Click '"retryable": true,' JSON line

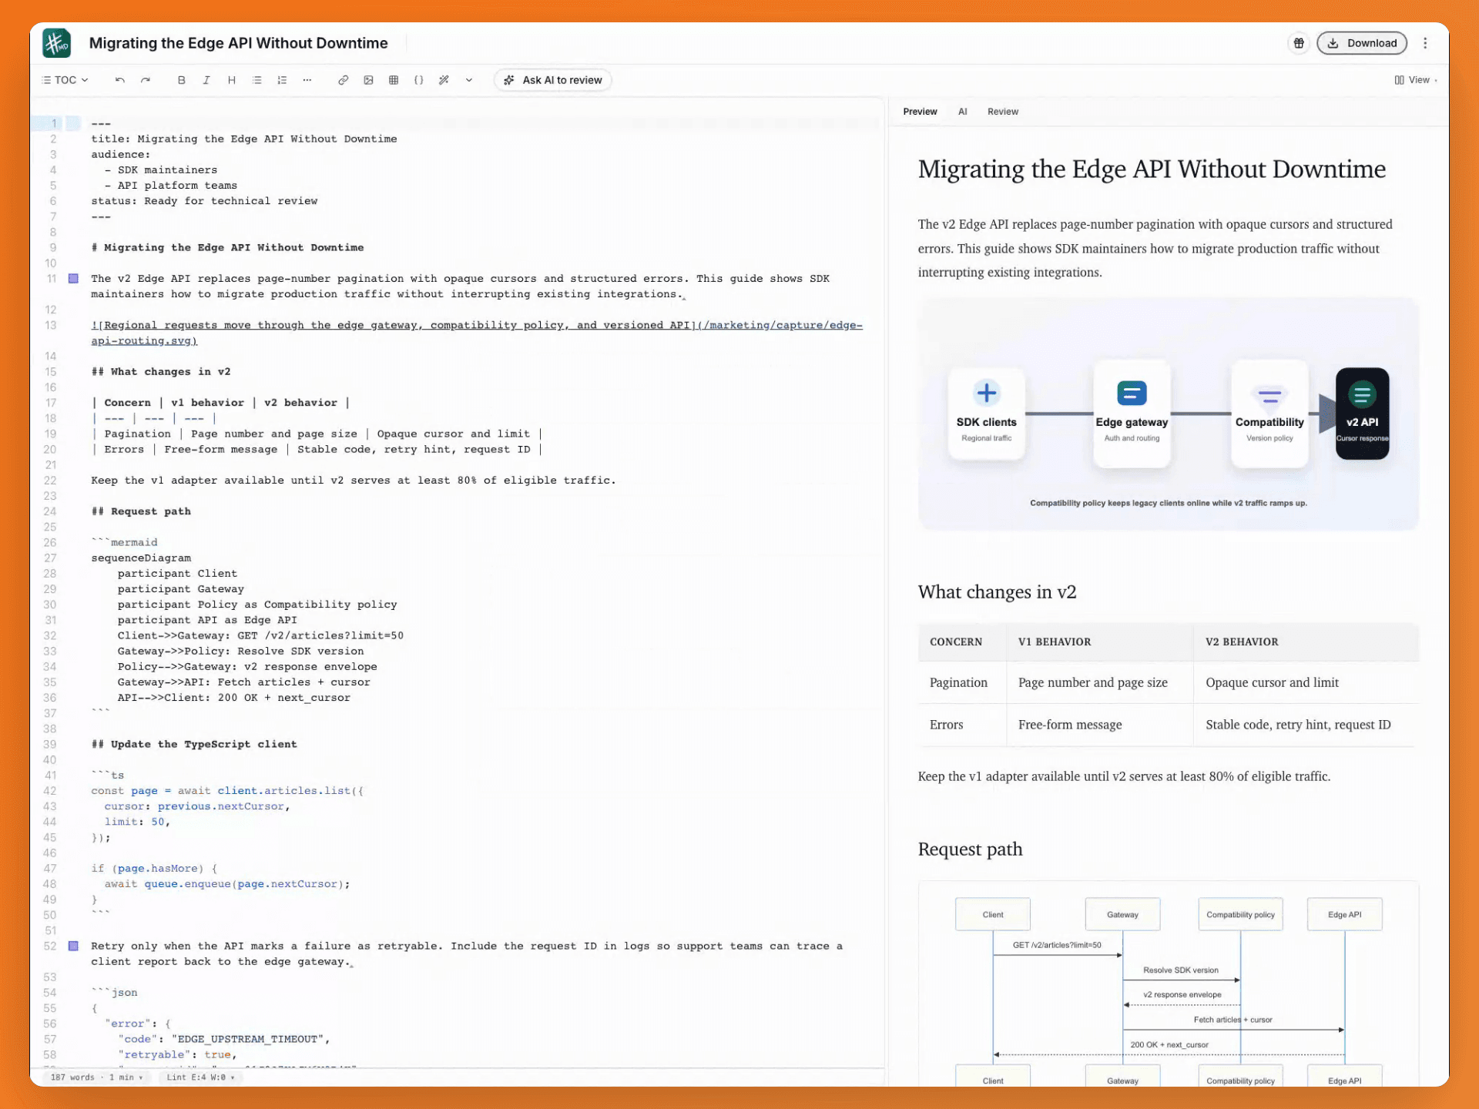click(177, 1055)
